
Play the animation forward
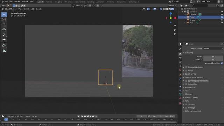coord(90,116)
